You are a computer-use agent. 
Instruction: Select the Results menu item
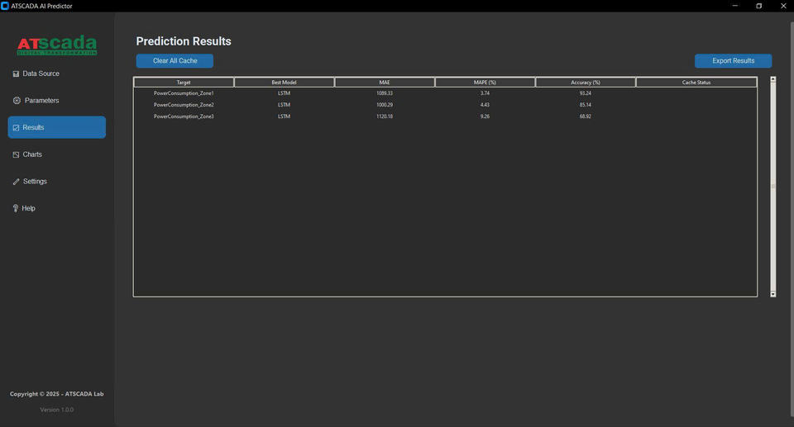[x=57, y=127]
